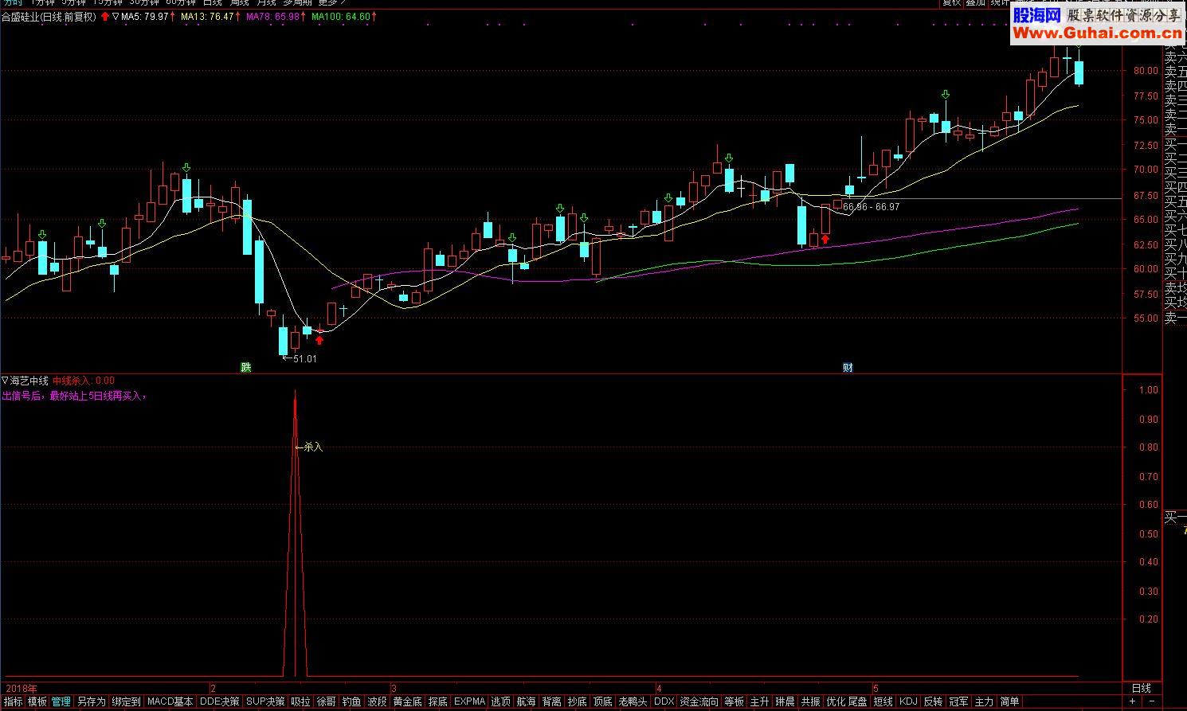Select the 钓鱼 indicator tab
1187x711 pixels.
[x=351, y=701]
